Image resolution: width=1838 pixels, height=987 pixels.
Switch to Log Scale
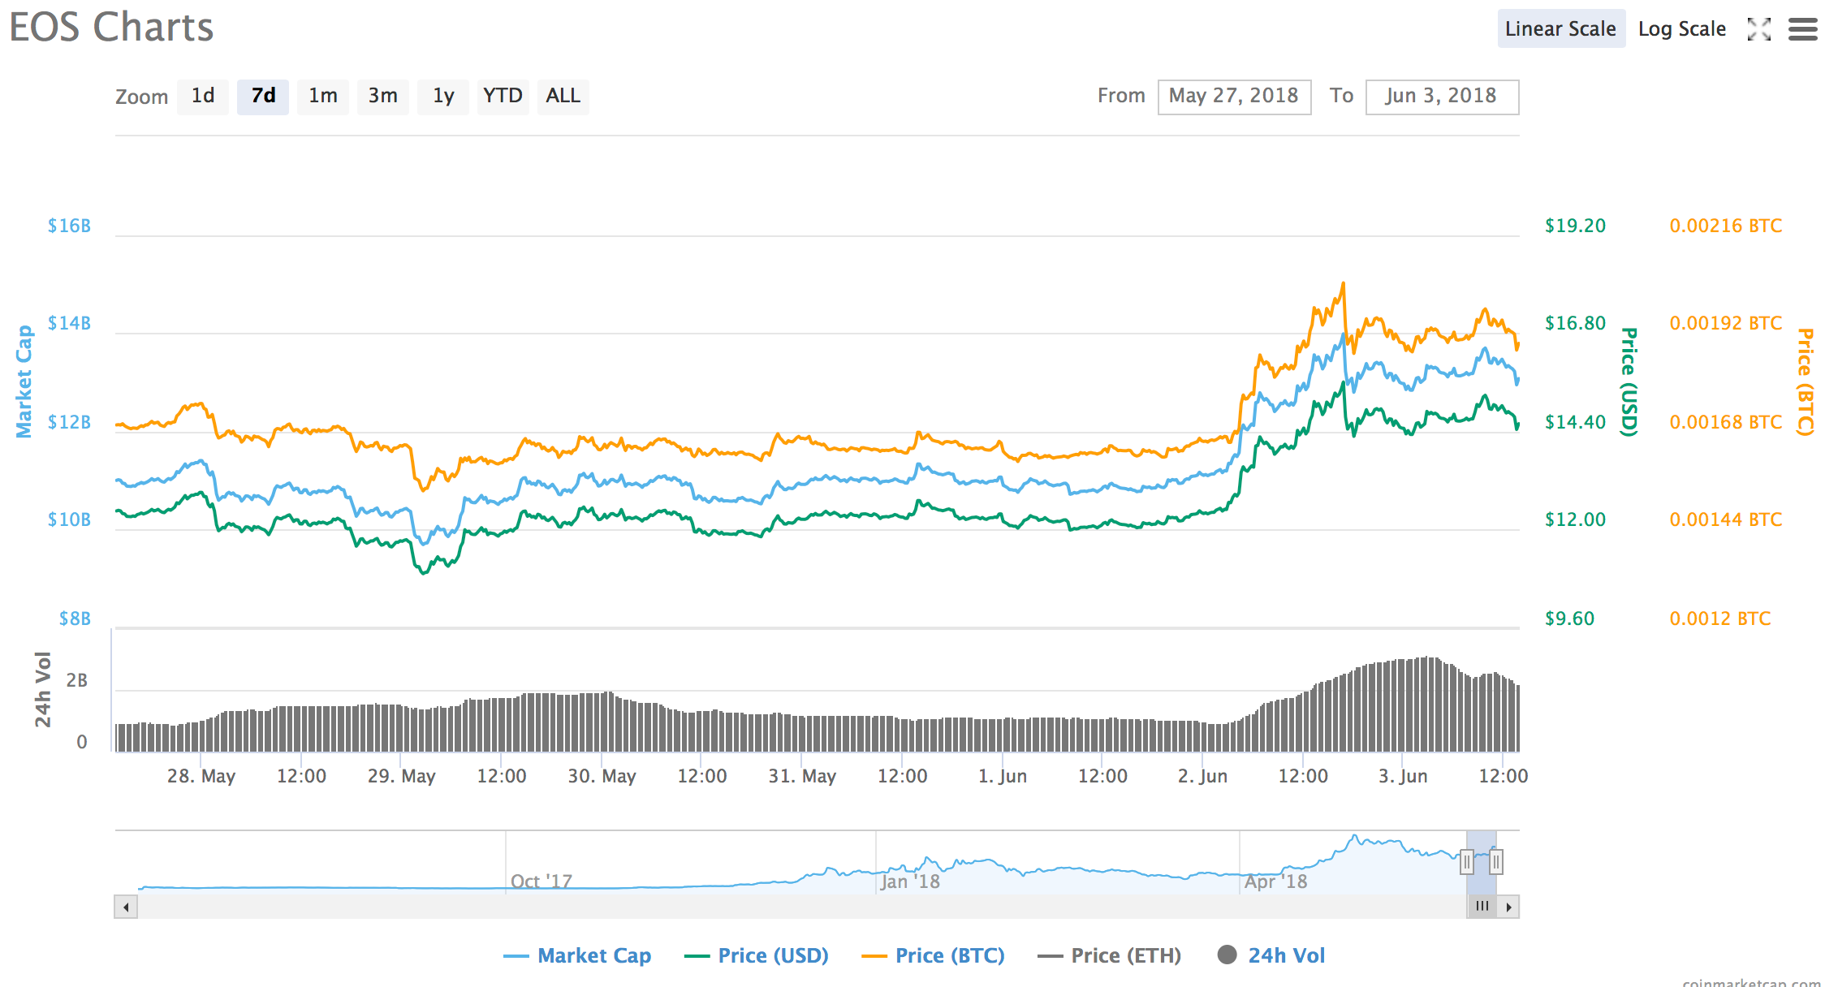point(1682,28)
